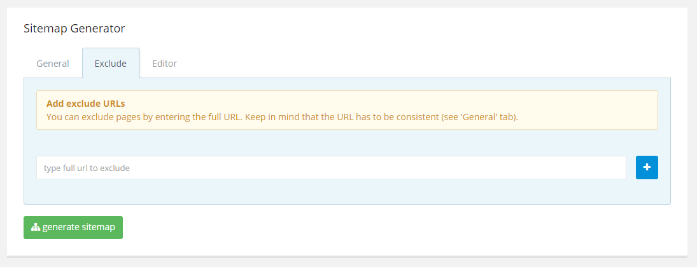Viewport: 697px width, 267px height.
Task: Click the 'type full url to exclude' placeholder
Action: 87,168
